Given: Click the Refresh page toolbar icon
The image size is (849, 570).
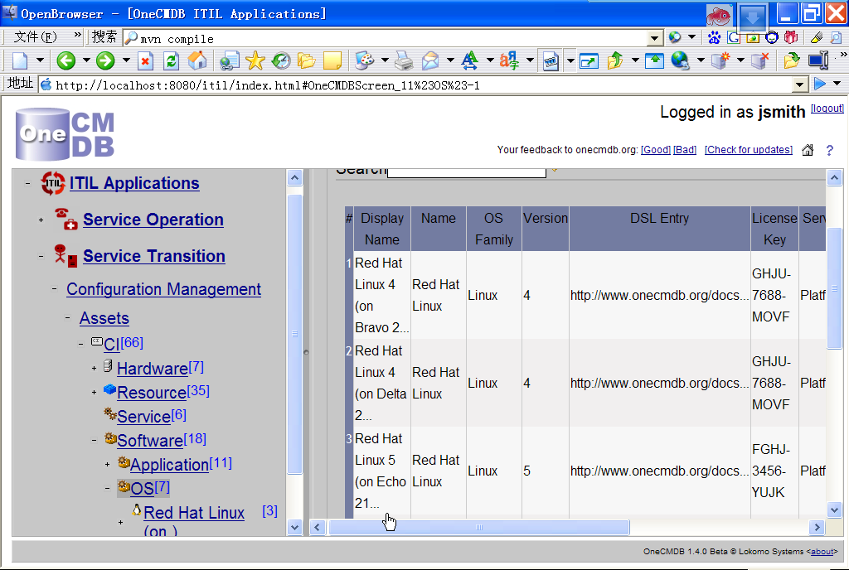Looking at the screenshot, I should 171,60.
